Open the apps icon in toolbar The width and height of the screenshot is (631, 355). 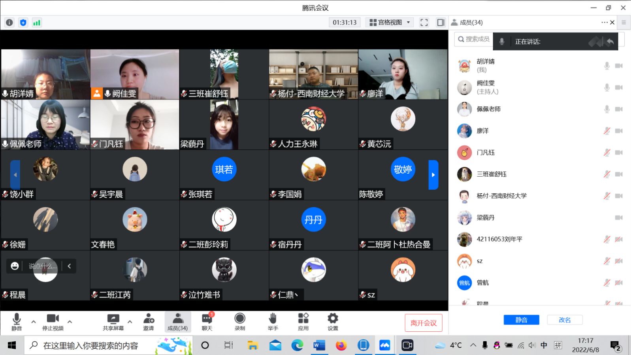303,322
